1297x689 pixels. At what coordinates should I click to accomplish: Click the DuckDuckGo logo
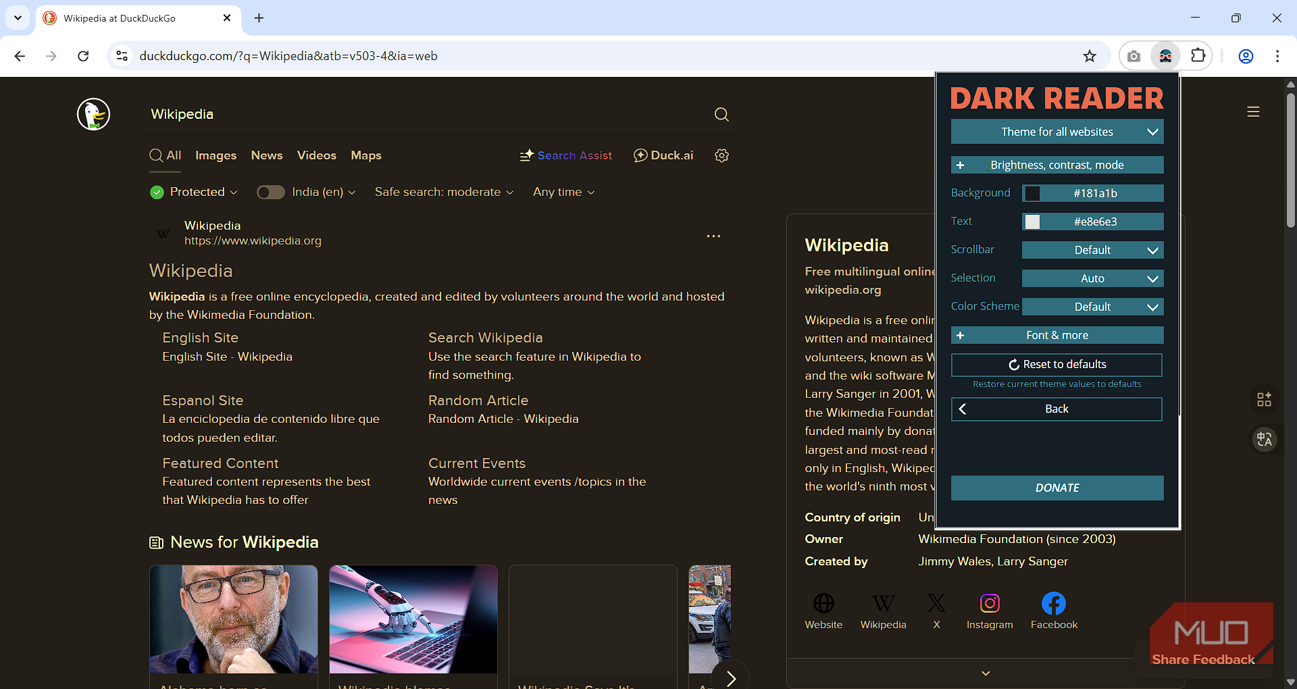(x=93, y=114)
